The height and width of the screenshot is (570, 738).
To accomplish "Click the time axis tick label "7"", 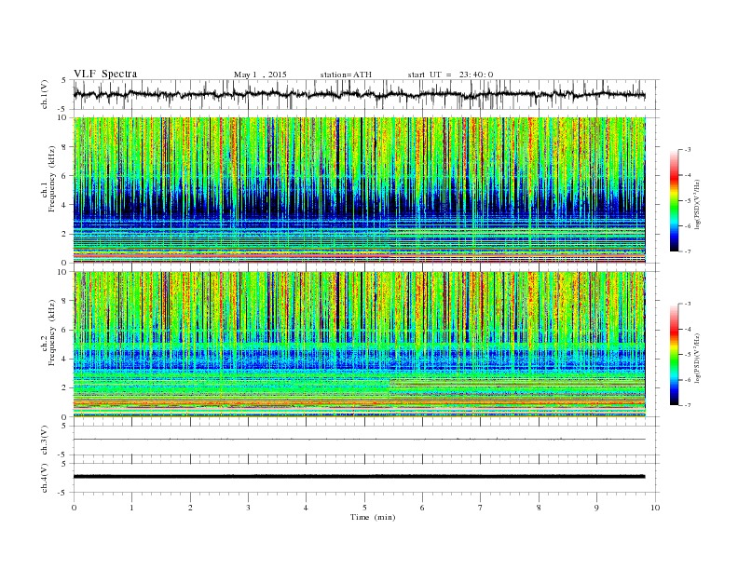I will [x=481, y=508].
